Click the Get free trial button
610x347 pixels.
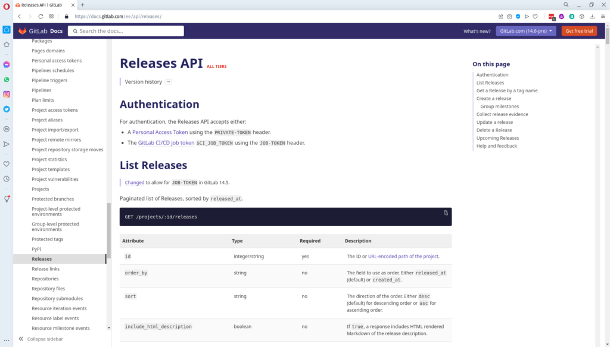[579, 31]
